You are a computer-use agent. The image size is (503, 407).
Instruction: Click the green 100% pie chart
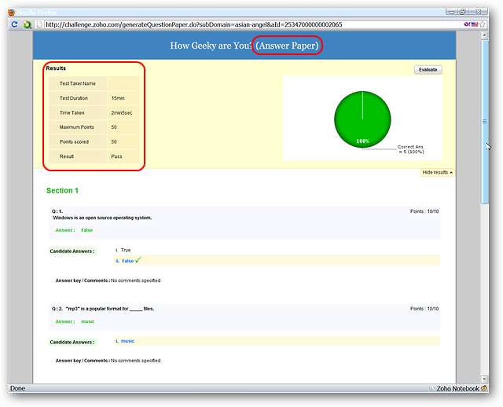pos(362,119)
